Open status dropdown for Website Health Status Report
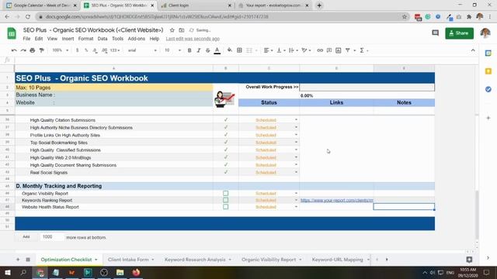 click(296, 207)
